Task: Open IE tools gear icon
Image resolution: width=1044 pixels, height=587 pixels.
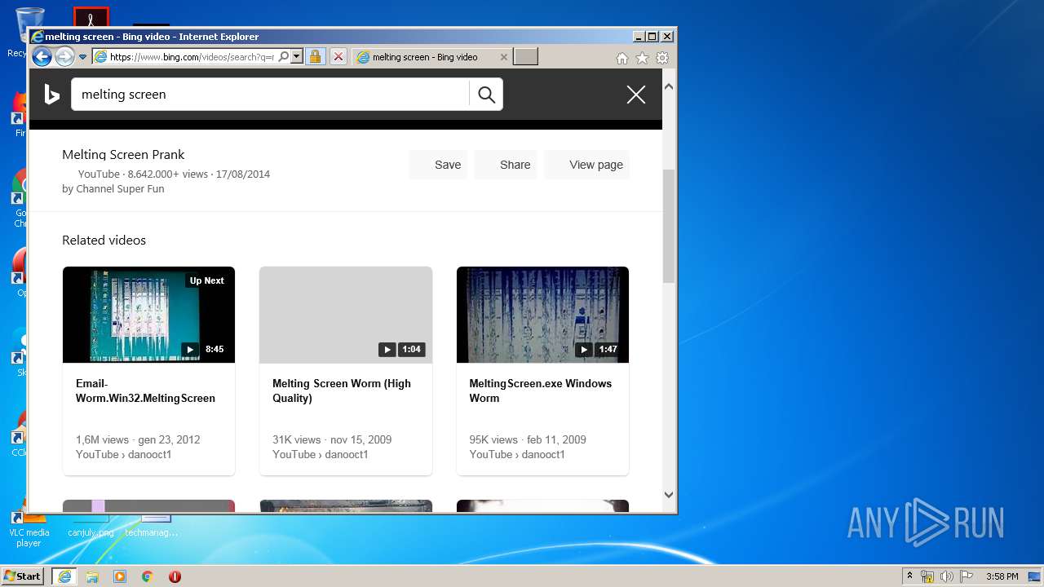Action: (662, 58)
